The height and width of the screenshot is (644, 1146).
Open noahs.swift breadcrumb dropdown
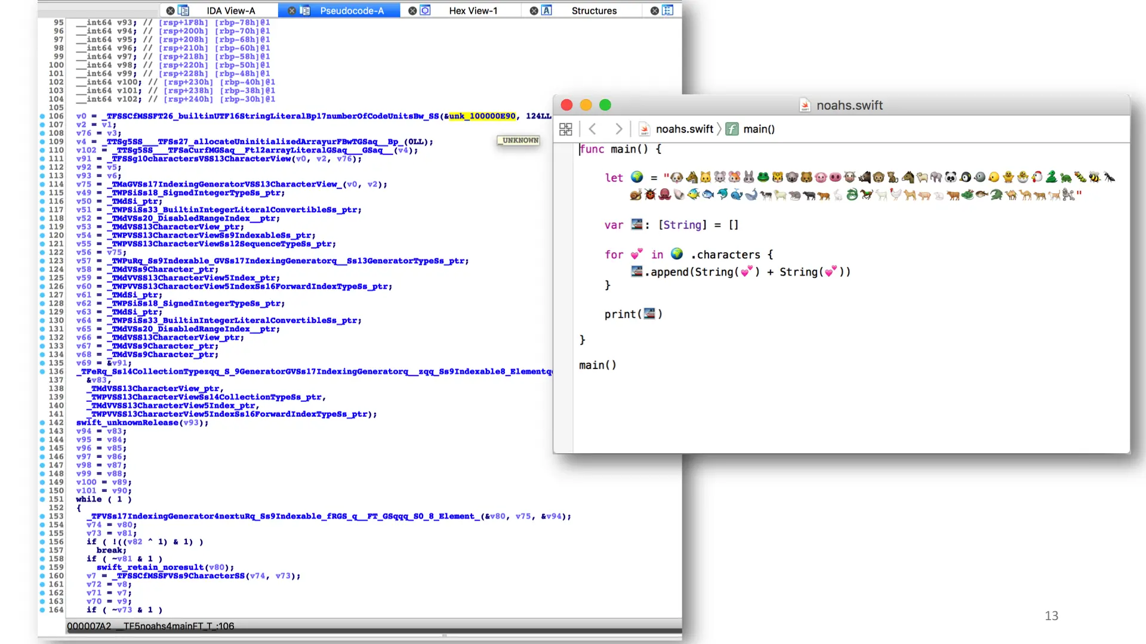684,129
